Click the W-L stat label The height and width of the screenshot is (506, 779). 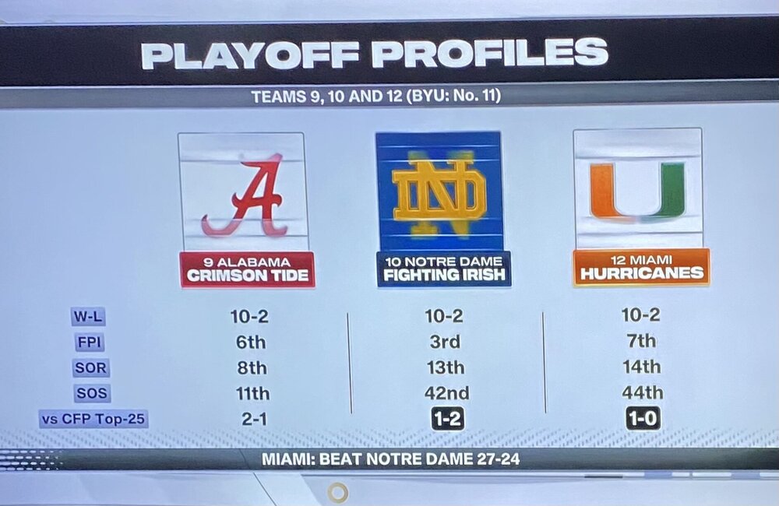[90, 318]
